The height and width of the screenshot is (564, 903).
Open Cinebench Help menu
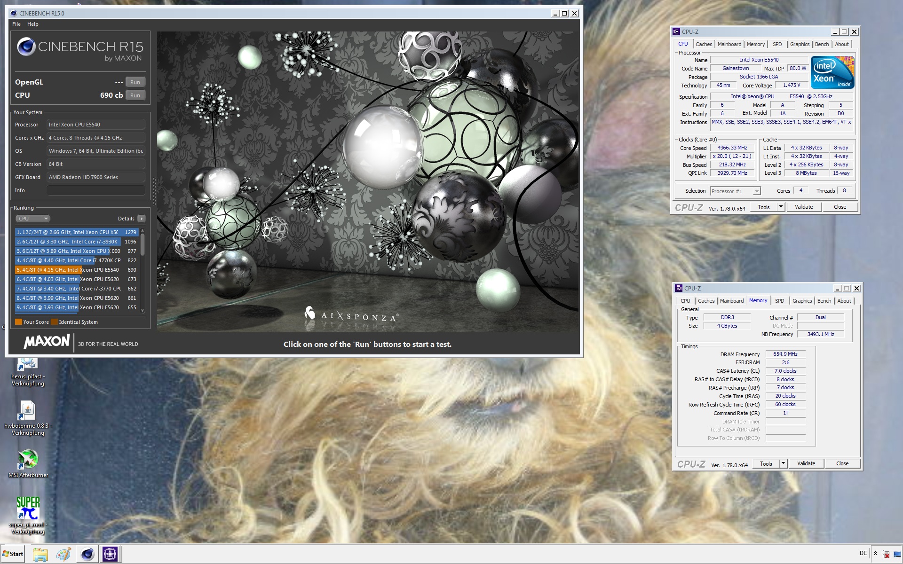[33, 24]
